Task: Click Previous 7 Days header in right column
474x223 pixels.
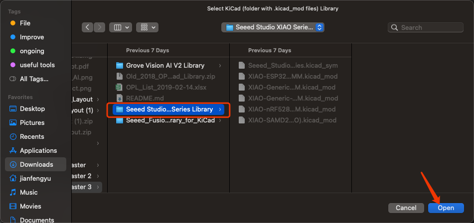Action: click(270, 50)
